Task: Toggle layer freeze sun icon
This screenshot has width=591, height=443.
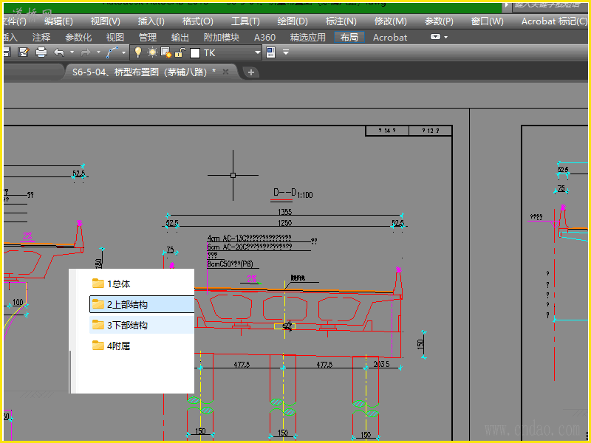Action: pos(151,52)
